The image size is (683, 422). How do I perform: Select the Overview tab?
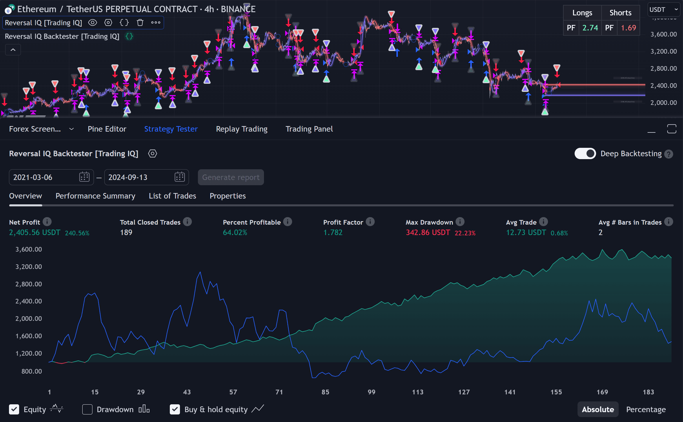(26, 196)
